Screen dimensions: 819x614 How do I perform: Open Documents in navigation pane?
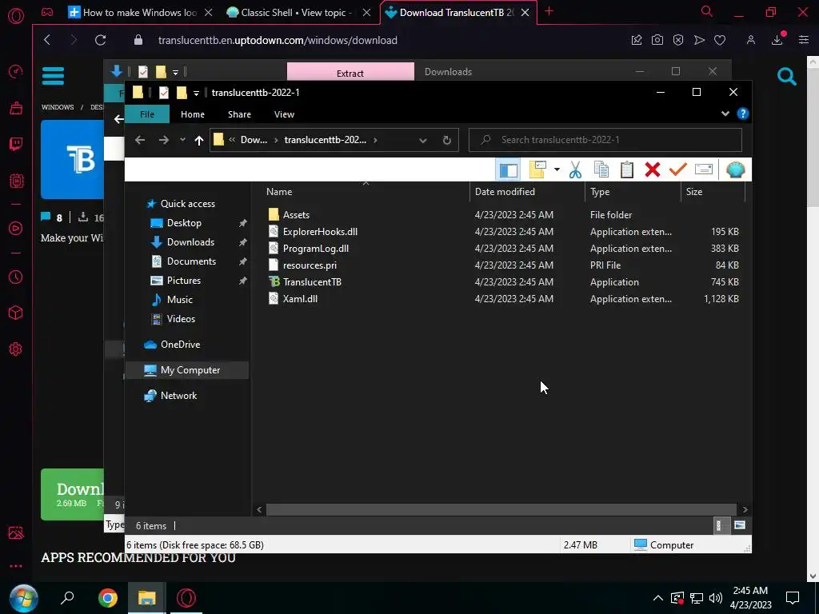pos(191,261)
